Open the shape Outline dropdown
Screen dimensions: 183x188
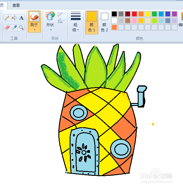[x=61, y=14]
